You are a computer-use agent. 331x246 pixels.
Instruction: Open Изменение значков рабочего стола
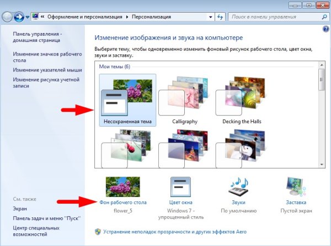click(x=47, y=57)
